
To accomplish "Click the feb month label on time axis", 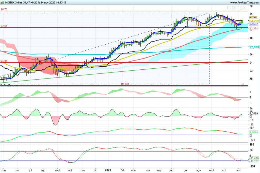I will [123, 170].
